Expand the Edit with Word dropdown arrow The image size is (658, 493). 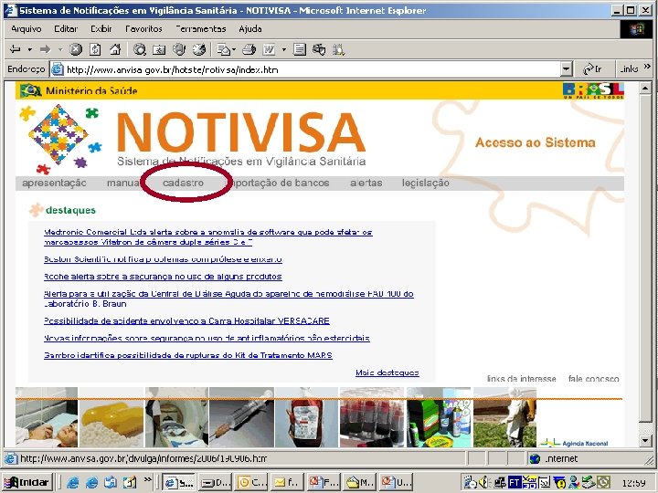point(284,49)
